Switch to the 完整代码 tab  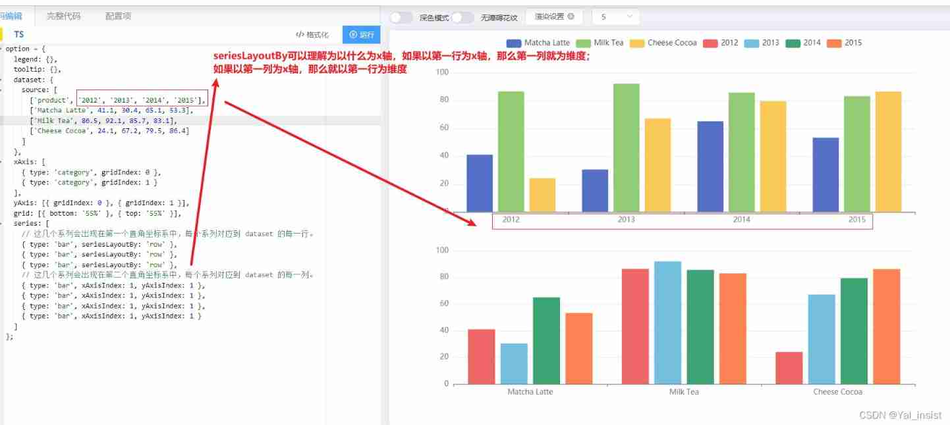(x=63, y=16)
